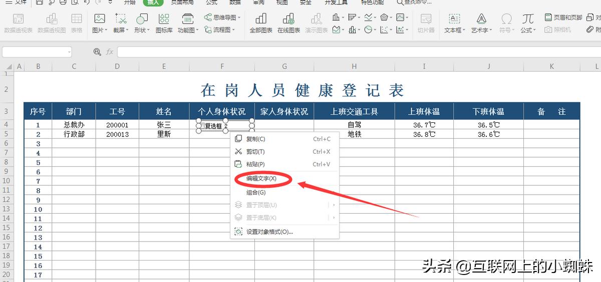Click inside the formula bar input
This screenshot has height=282, width=601.
(358, 52)
